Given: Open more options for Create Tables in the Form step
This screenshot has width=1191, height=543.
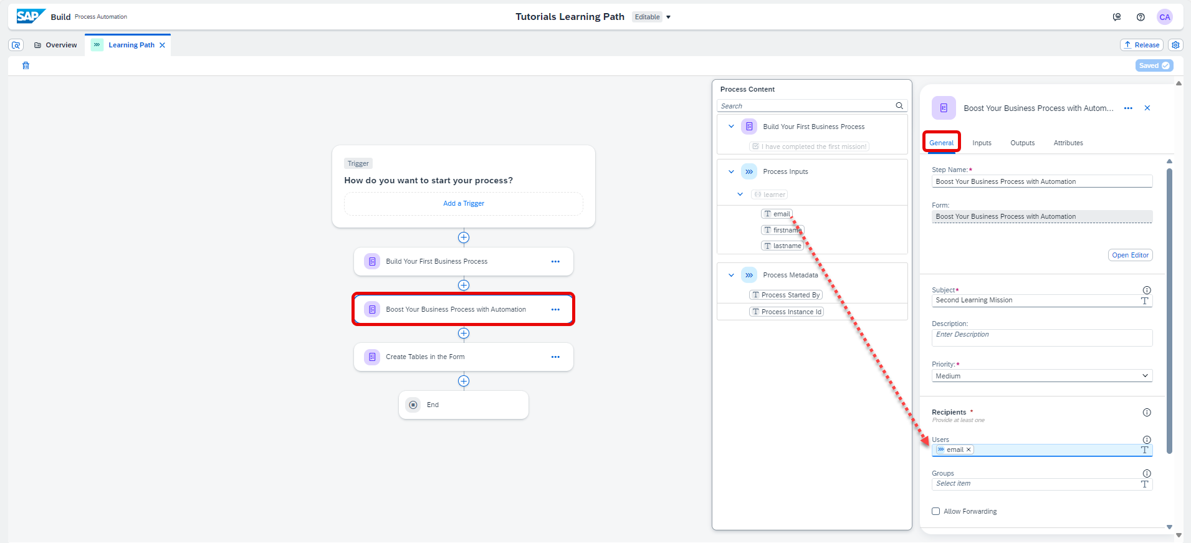Looking at the screenshot, I should (x=555, y=357).
